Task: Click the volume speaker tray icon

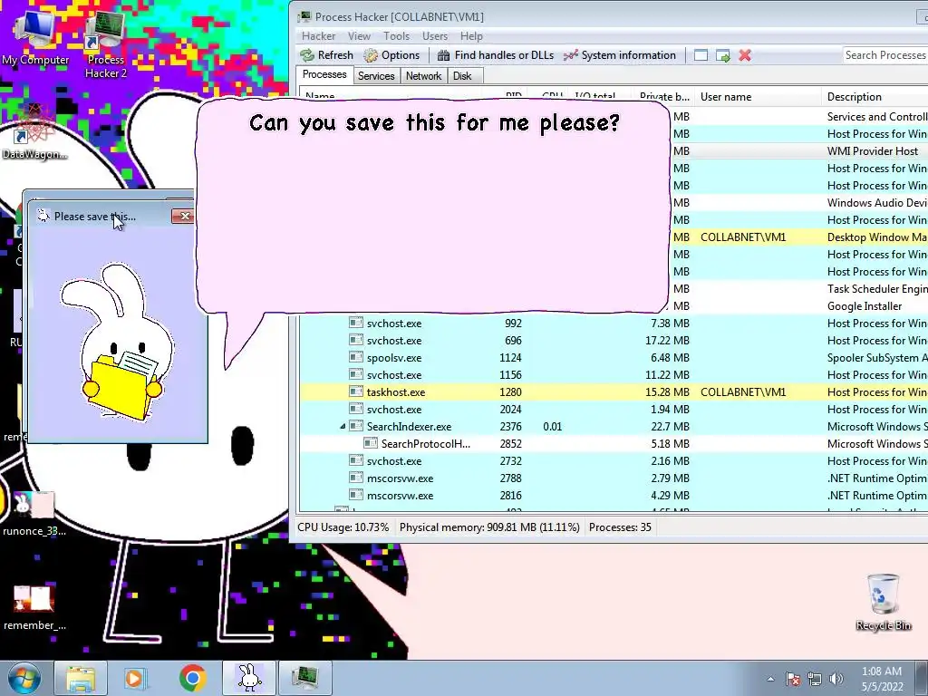Action: click(836, 680)
